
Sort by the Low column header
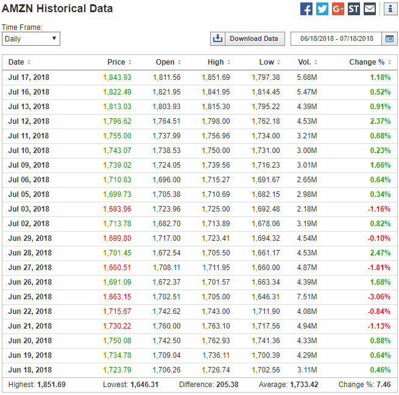point(266,62)
